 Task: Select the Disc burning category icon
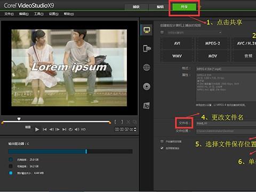click(147, 86)
